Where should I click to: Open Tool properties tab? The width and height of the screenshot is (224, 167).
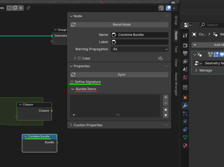tap(185, 35)
